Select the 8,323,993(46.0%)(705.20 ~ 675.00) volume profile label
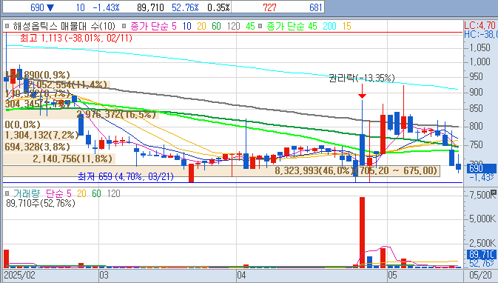This screenshot has height=283, width=498. [x=357, y=170]
